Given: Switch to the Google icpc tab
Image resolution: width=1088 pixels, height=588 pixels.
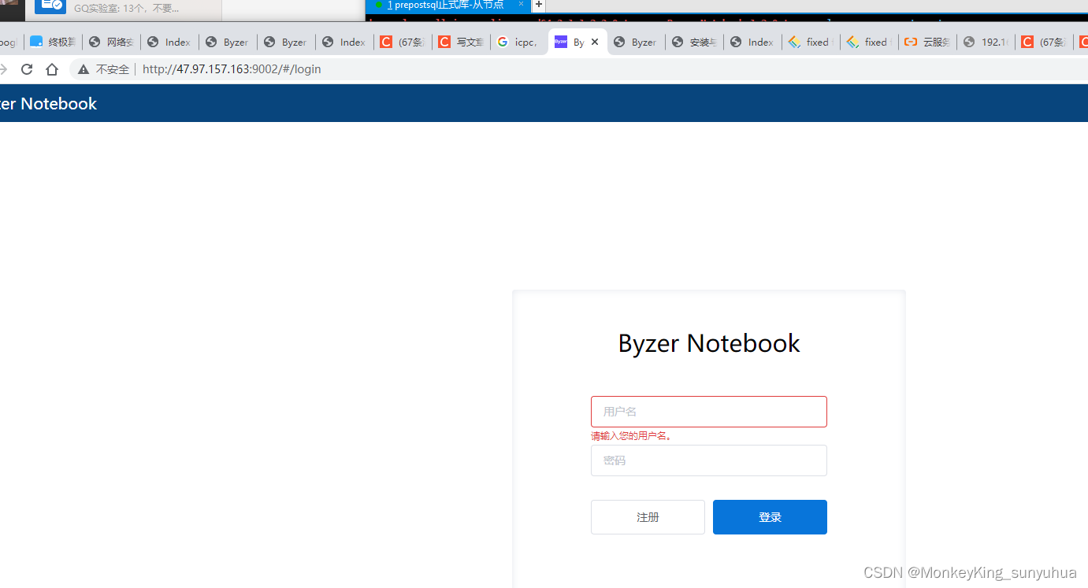Looking at the screenshot, I should pyautogui.click(x=519, y=43).
